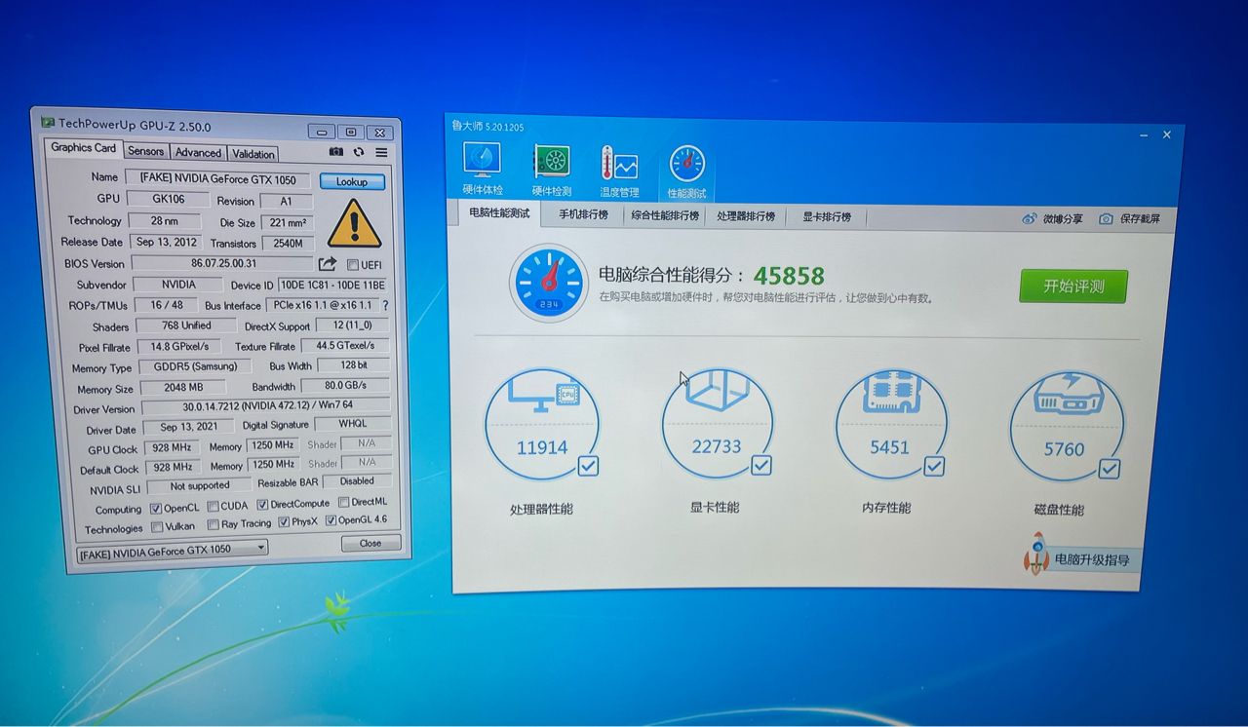This screenshot has height=727, width=1248.
Task: Click the 2048 MB memory size value
Action: (x=183, y=387)
